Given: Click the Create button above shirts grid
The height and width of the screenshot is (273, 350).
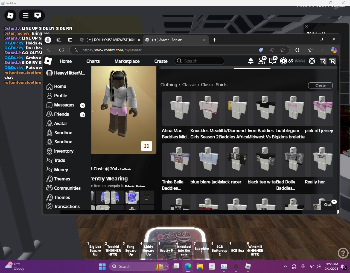Looking at the screenshot, I should pyautogui.click(x=320, y=85).
